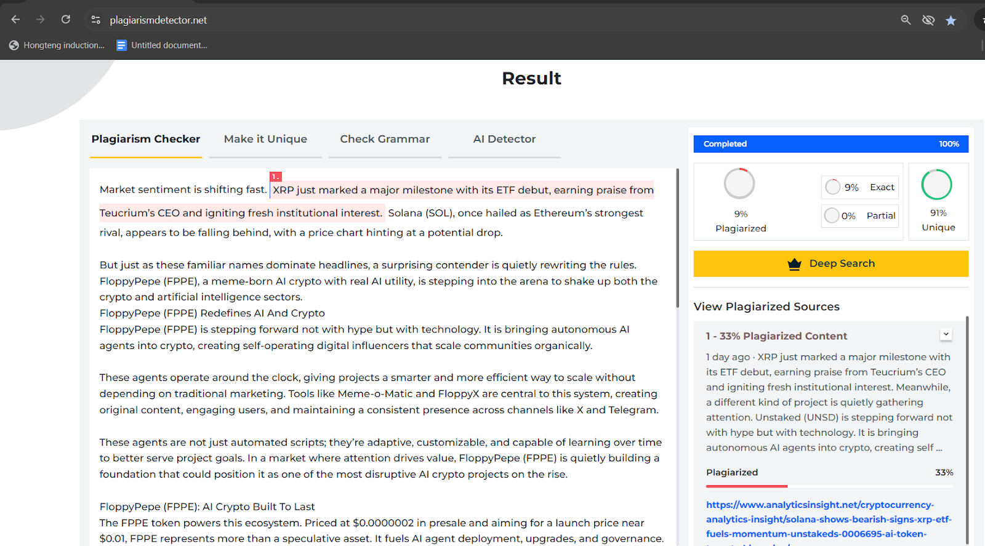The width and height of the screenshot is (985, 546).
Task: Open the Hongteng induction bookmark
Action: click(57, 45)
